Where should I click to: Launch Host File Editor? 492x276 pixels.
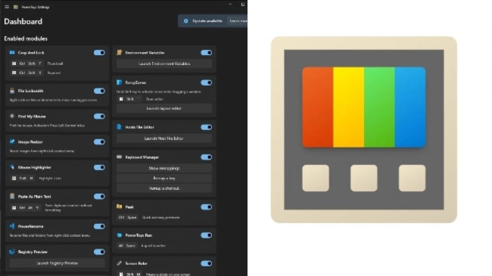click(x=164, y=138)
